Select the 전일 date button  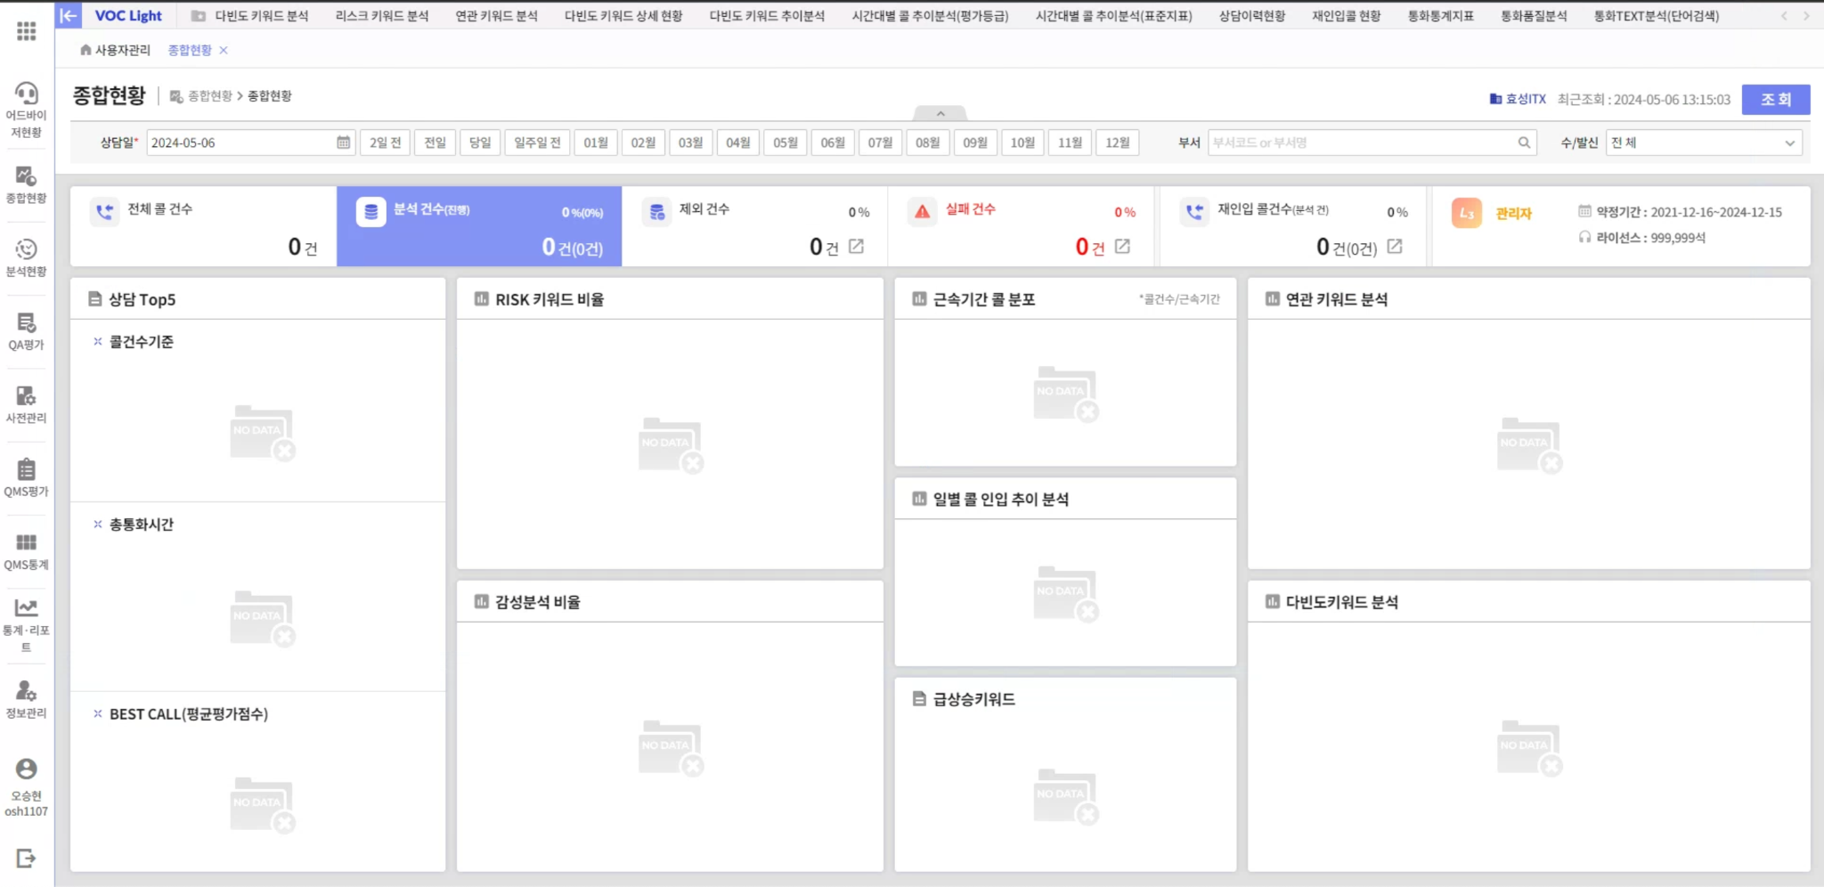[x=435, y=142]
